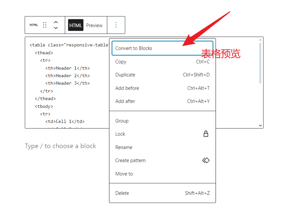Click the padlock icon beside Lock
Screen dimensions: 287x206
coord(206,134)
